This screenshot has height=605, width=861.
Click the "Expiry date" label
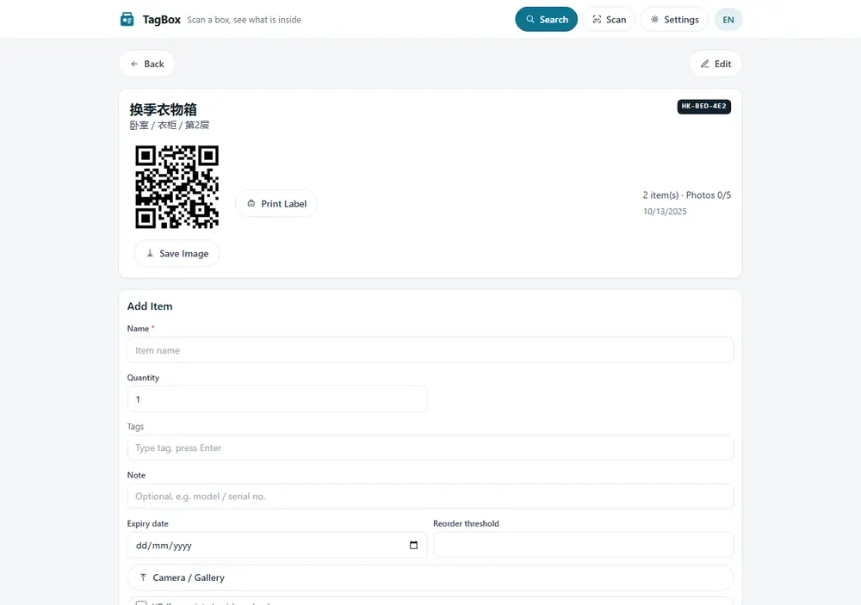(148, 524)
